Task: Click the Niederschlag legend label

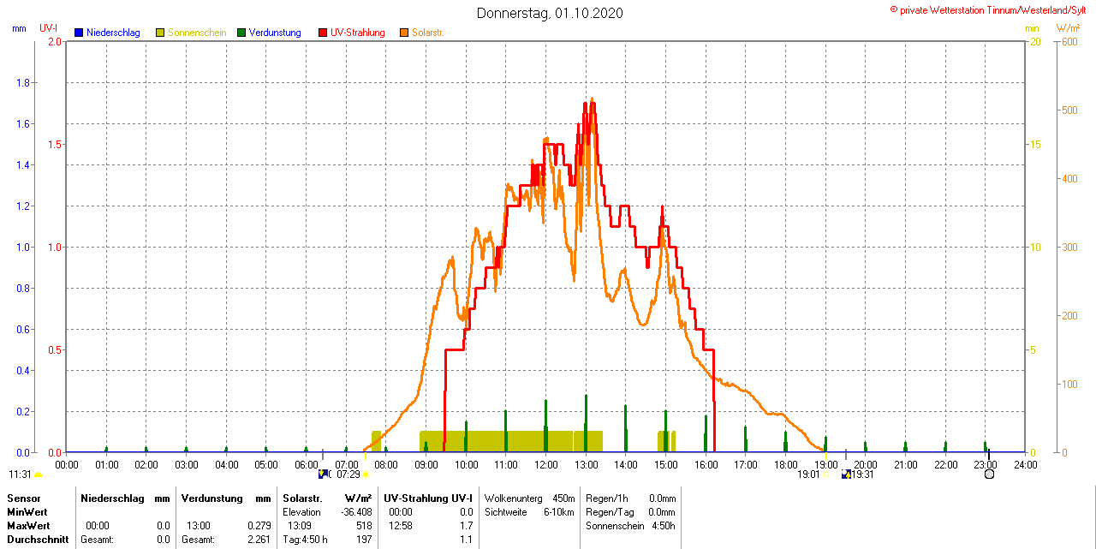Action: pos(113,33)
